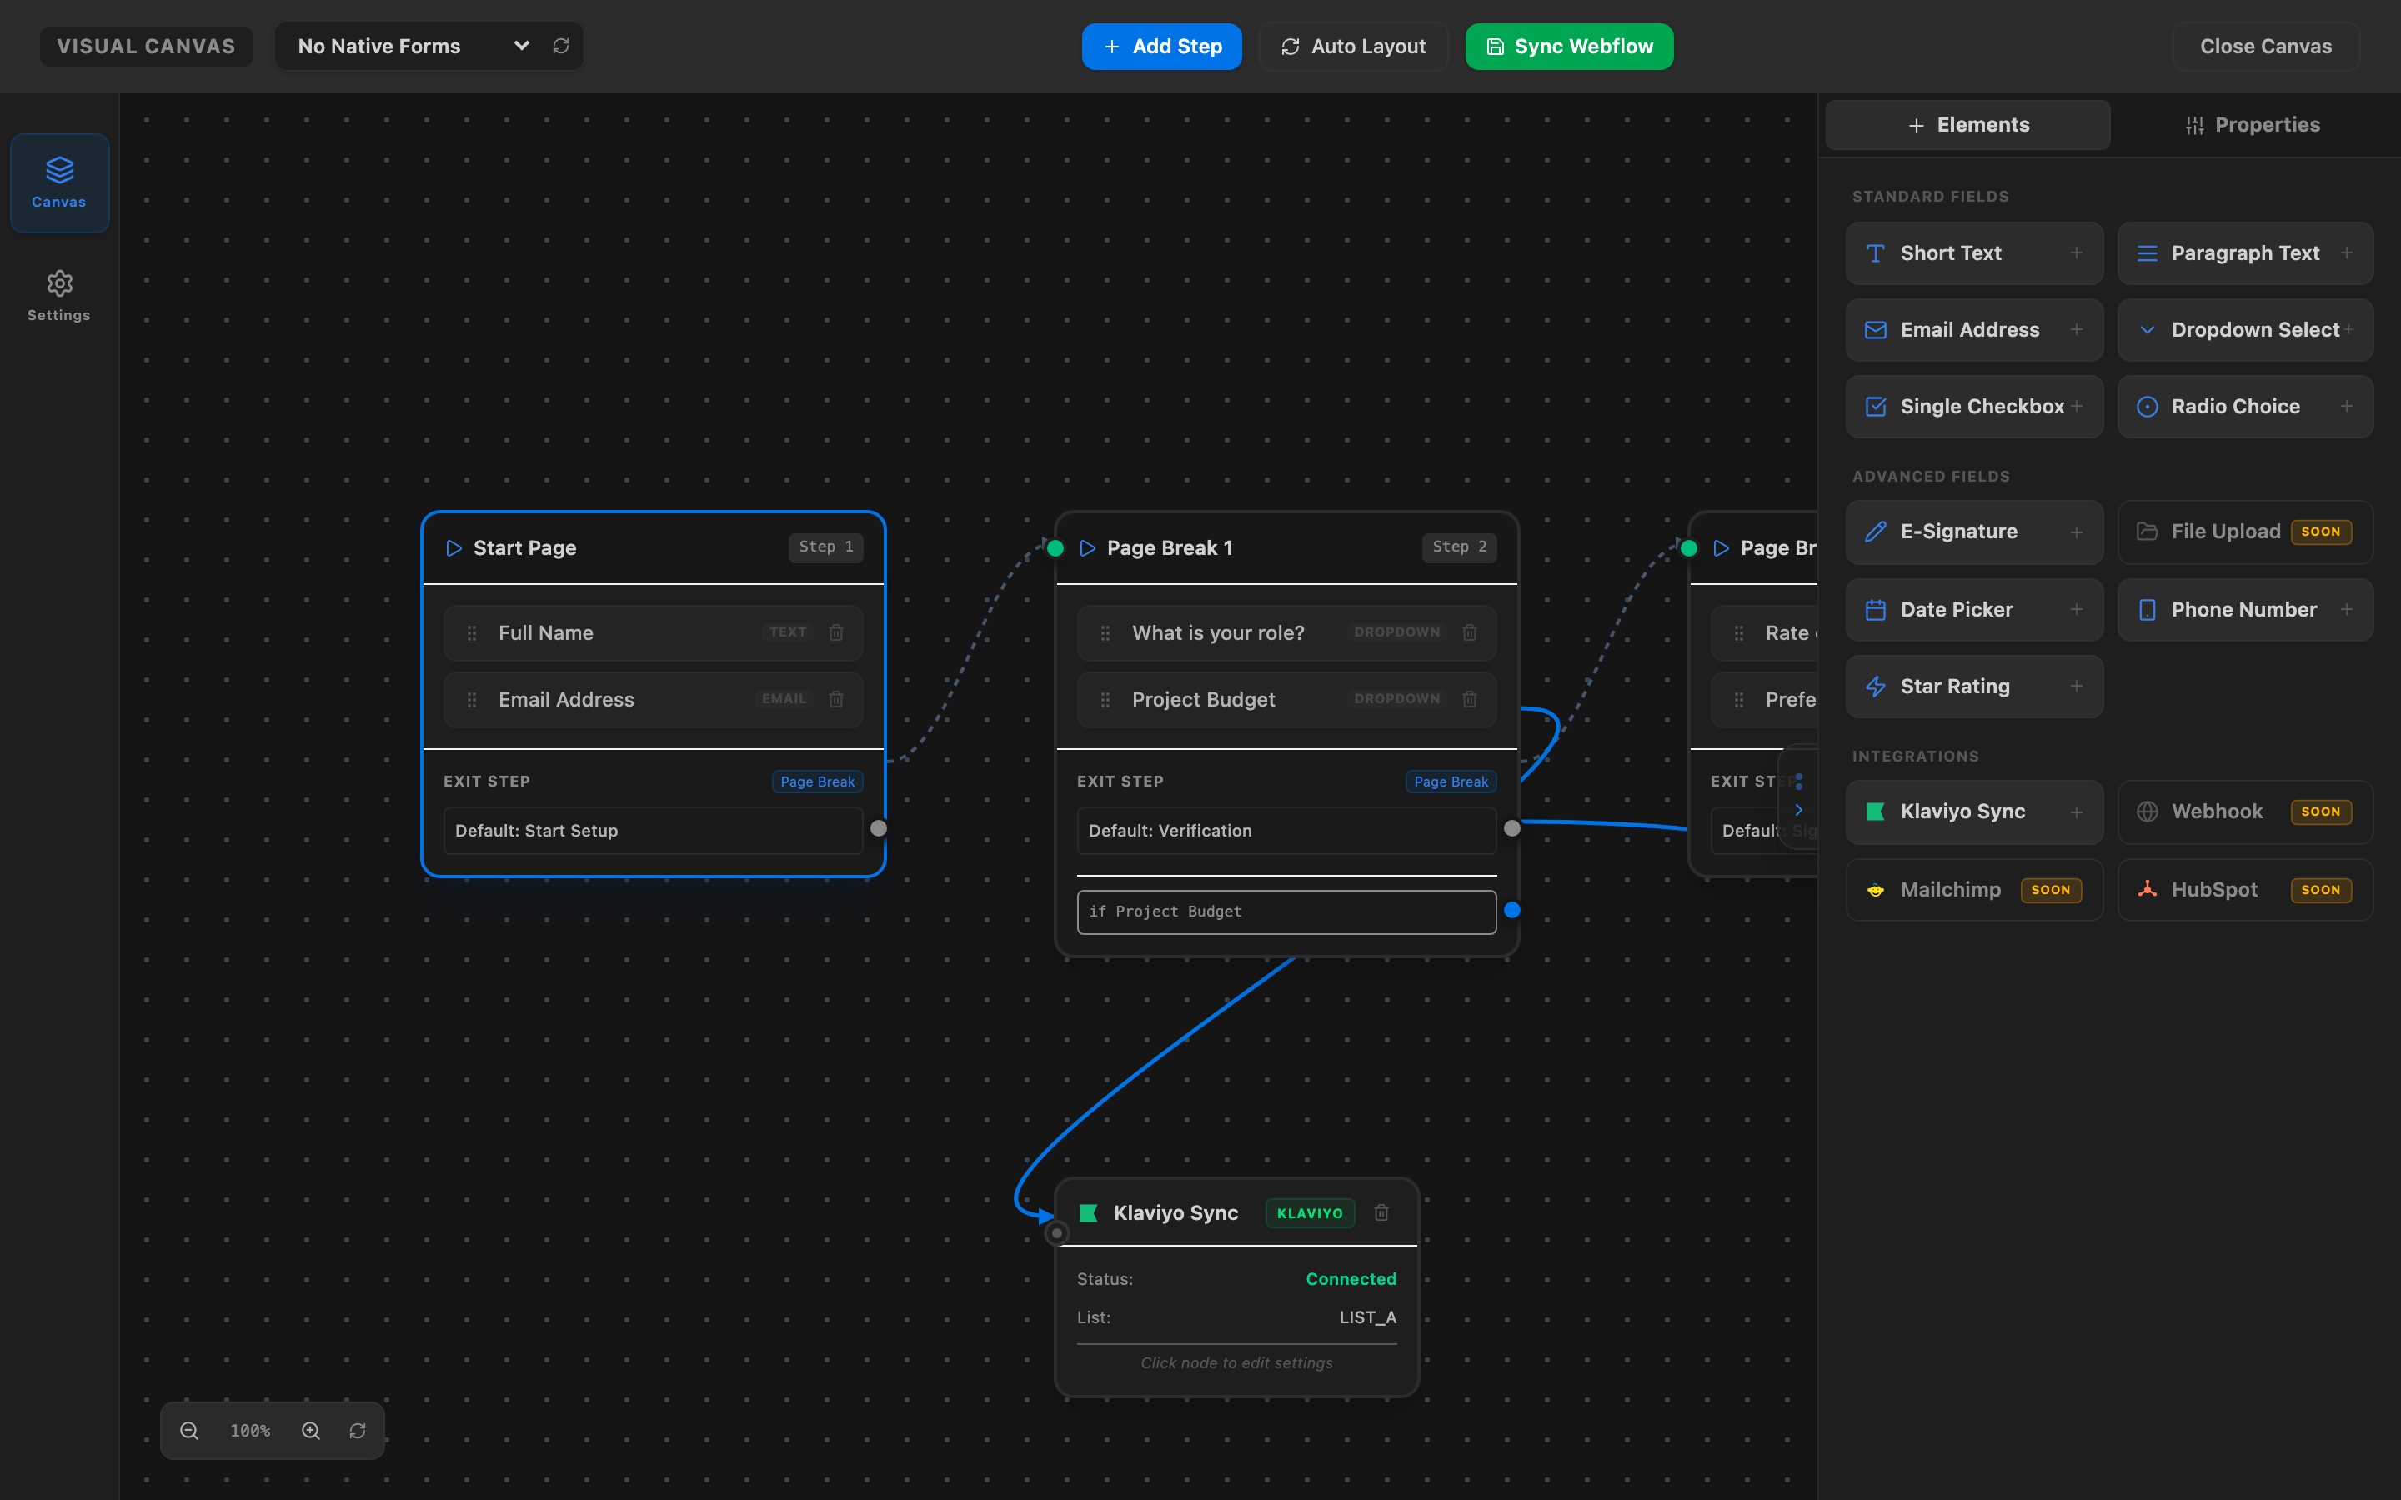The image size is (2401, 1500).
Task: Click Default: Verification gray connector dot
Action: click(x=1512, y=828)
